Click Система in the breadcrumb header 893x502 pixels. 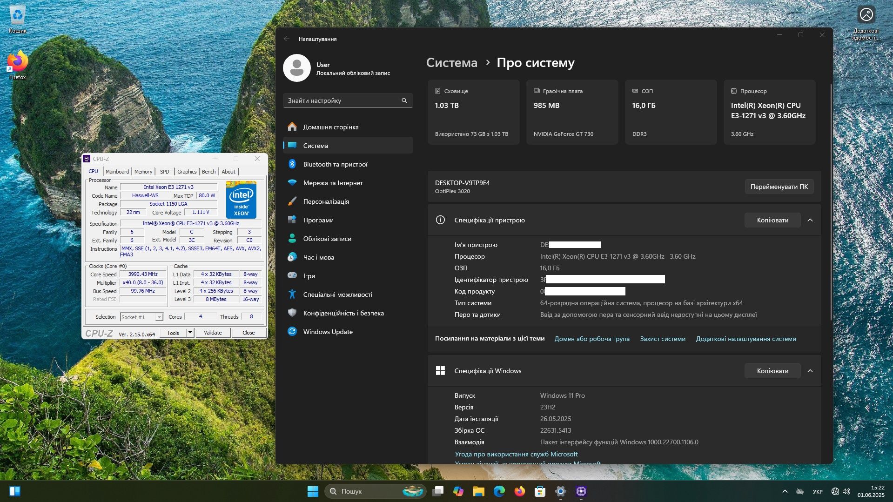(452, 63)
